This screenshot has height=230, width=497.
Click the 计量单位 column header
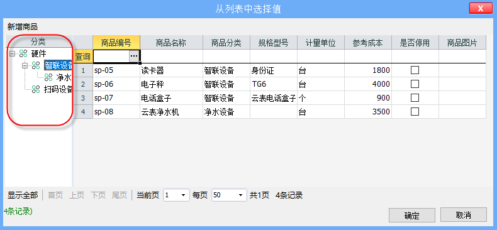[321, 43]
